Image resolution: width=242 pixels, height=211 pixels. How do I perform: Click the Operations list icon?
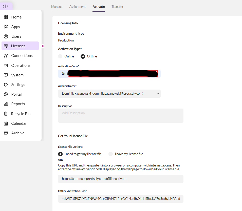[6, 66]
